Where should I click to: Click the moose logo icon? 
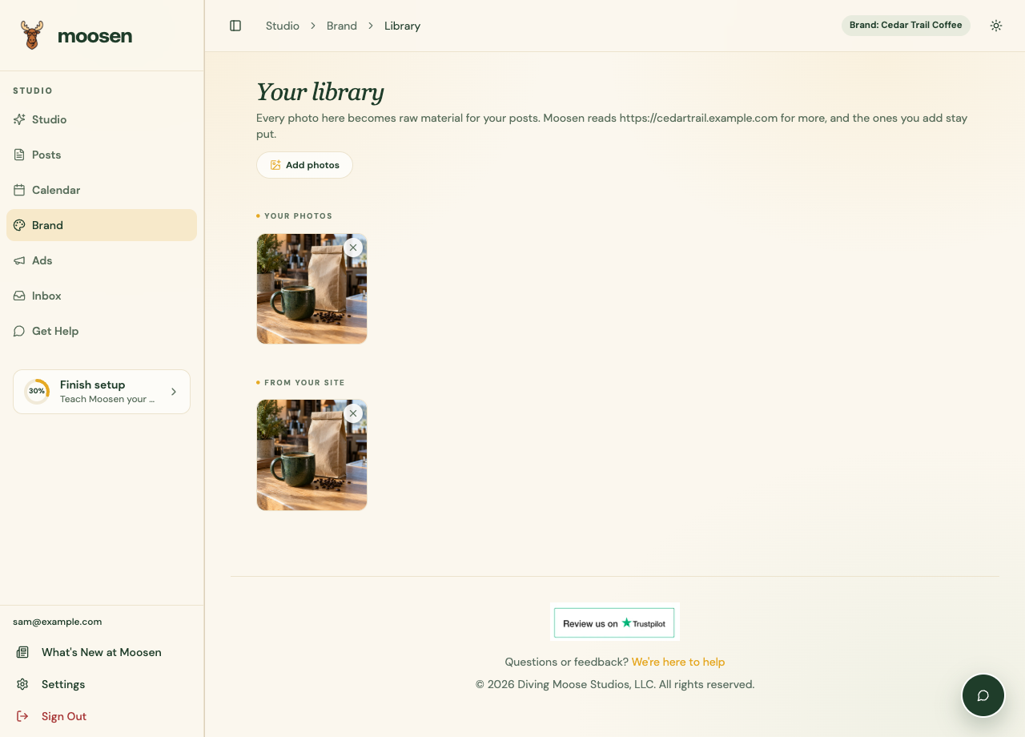[x=32, y=36]
